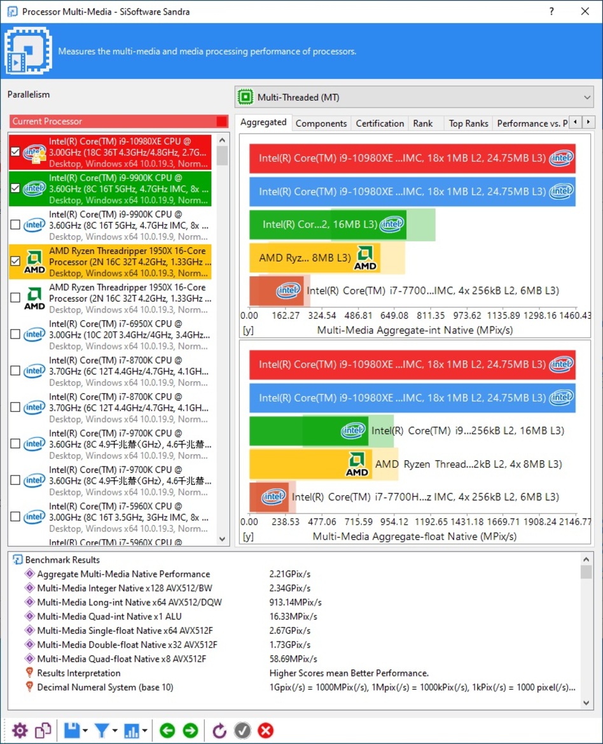Click the Processor Multi-Media icon in the blue banner

click(29, 50)
